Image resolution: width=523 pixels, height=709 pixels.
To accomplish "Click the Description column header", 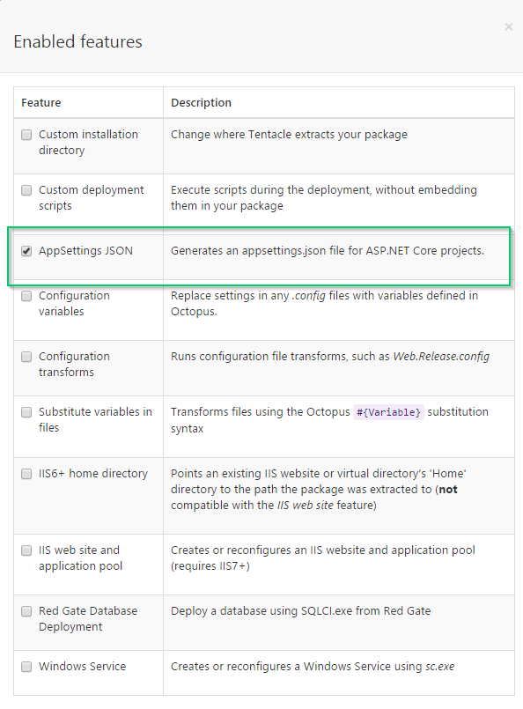I will click(x=202, y=103).
